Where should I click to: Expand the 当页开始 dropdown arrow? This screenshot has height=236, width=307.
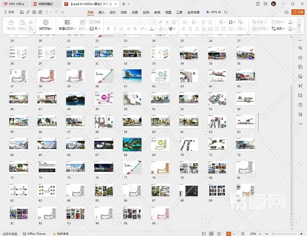click(52, 29)
